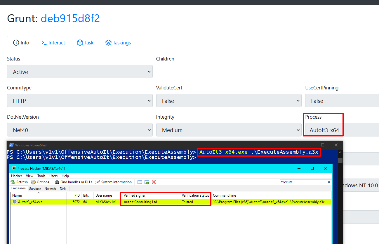This screenshot has height=244, width=379.
Task: Open the Grunt deb915d8f2 link
Action: point(70,18)
